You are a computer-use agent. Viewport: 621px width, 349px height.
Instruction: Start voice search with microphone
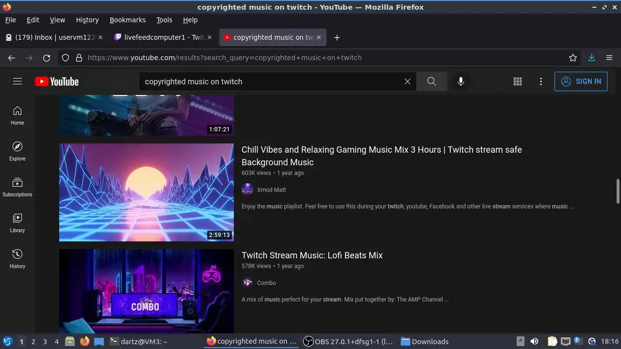[461, 81]
